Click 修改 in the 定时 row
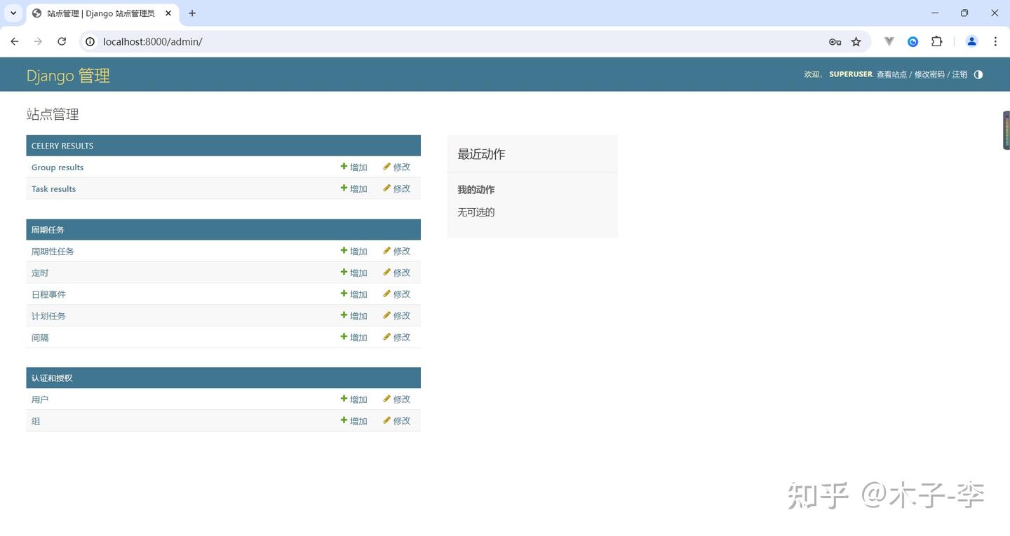Screen dimensions: 1010x536 [x=397, y=273]
